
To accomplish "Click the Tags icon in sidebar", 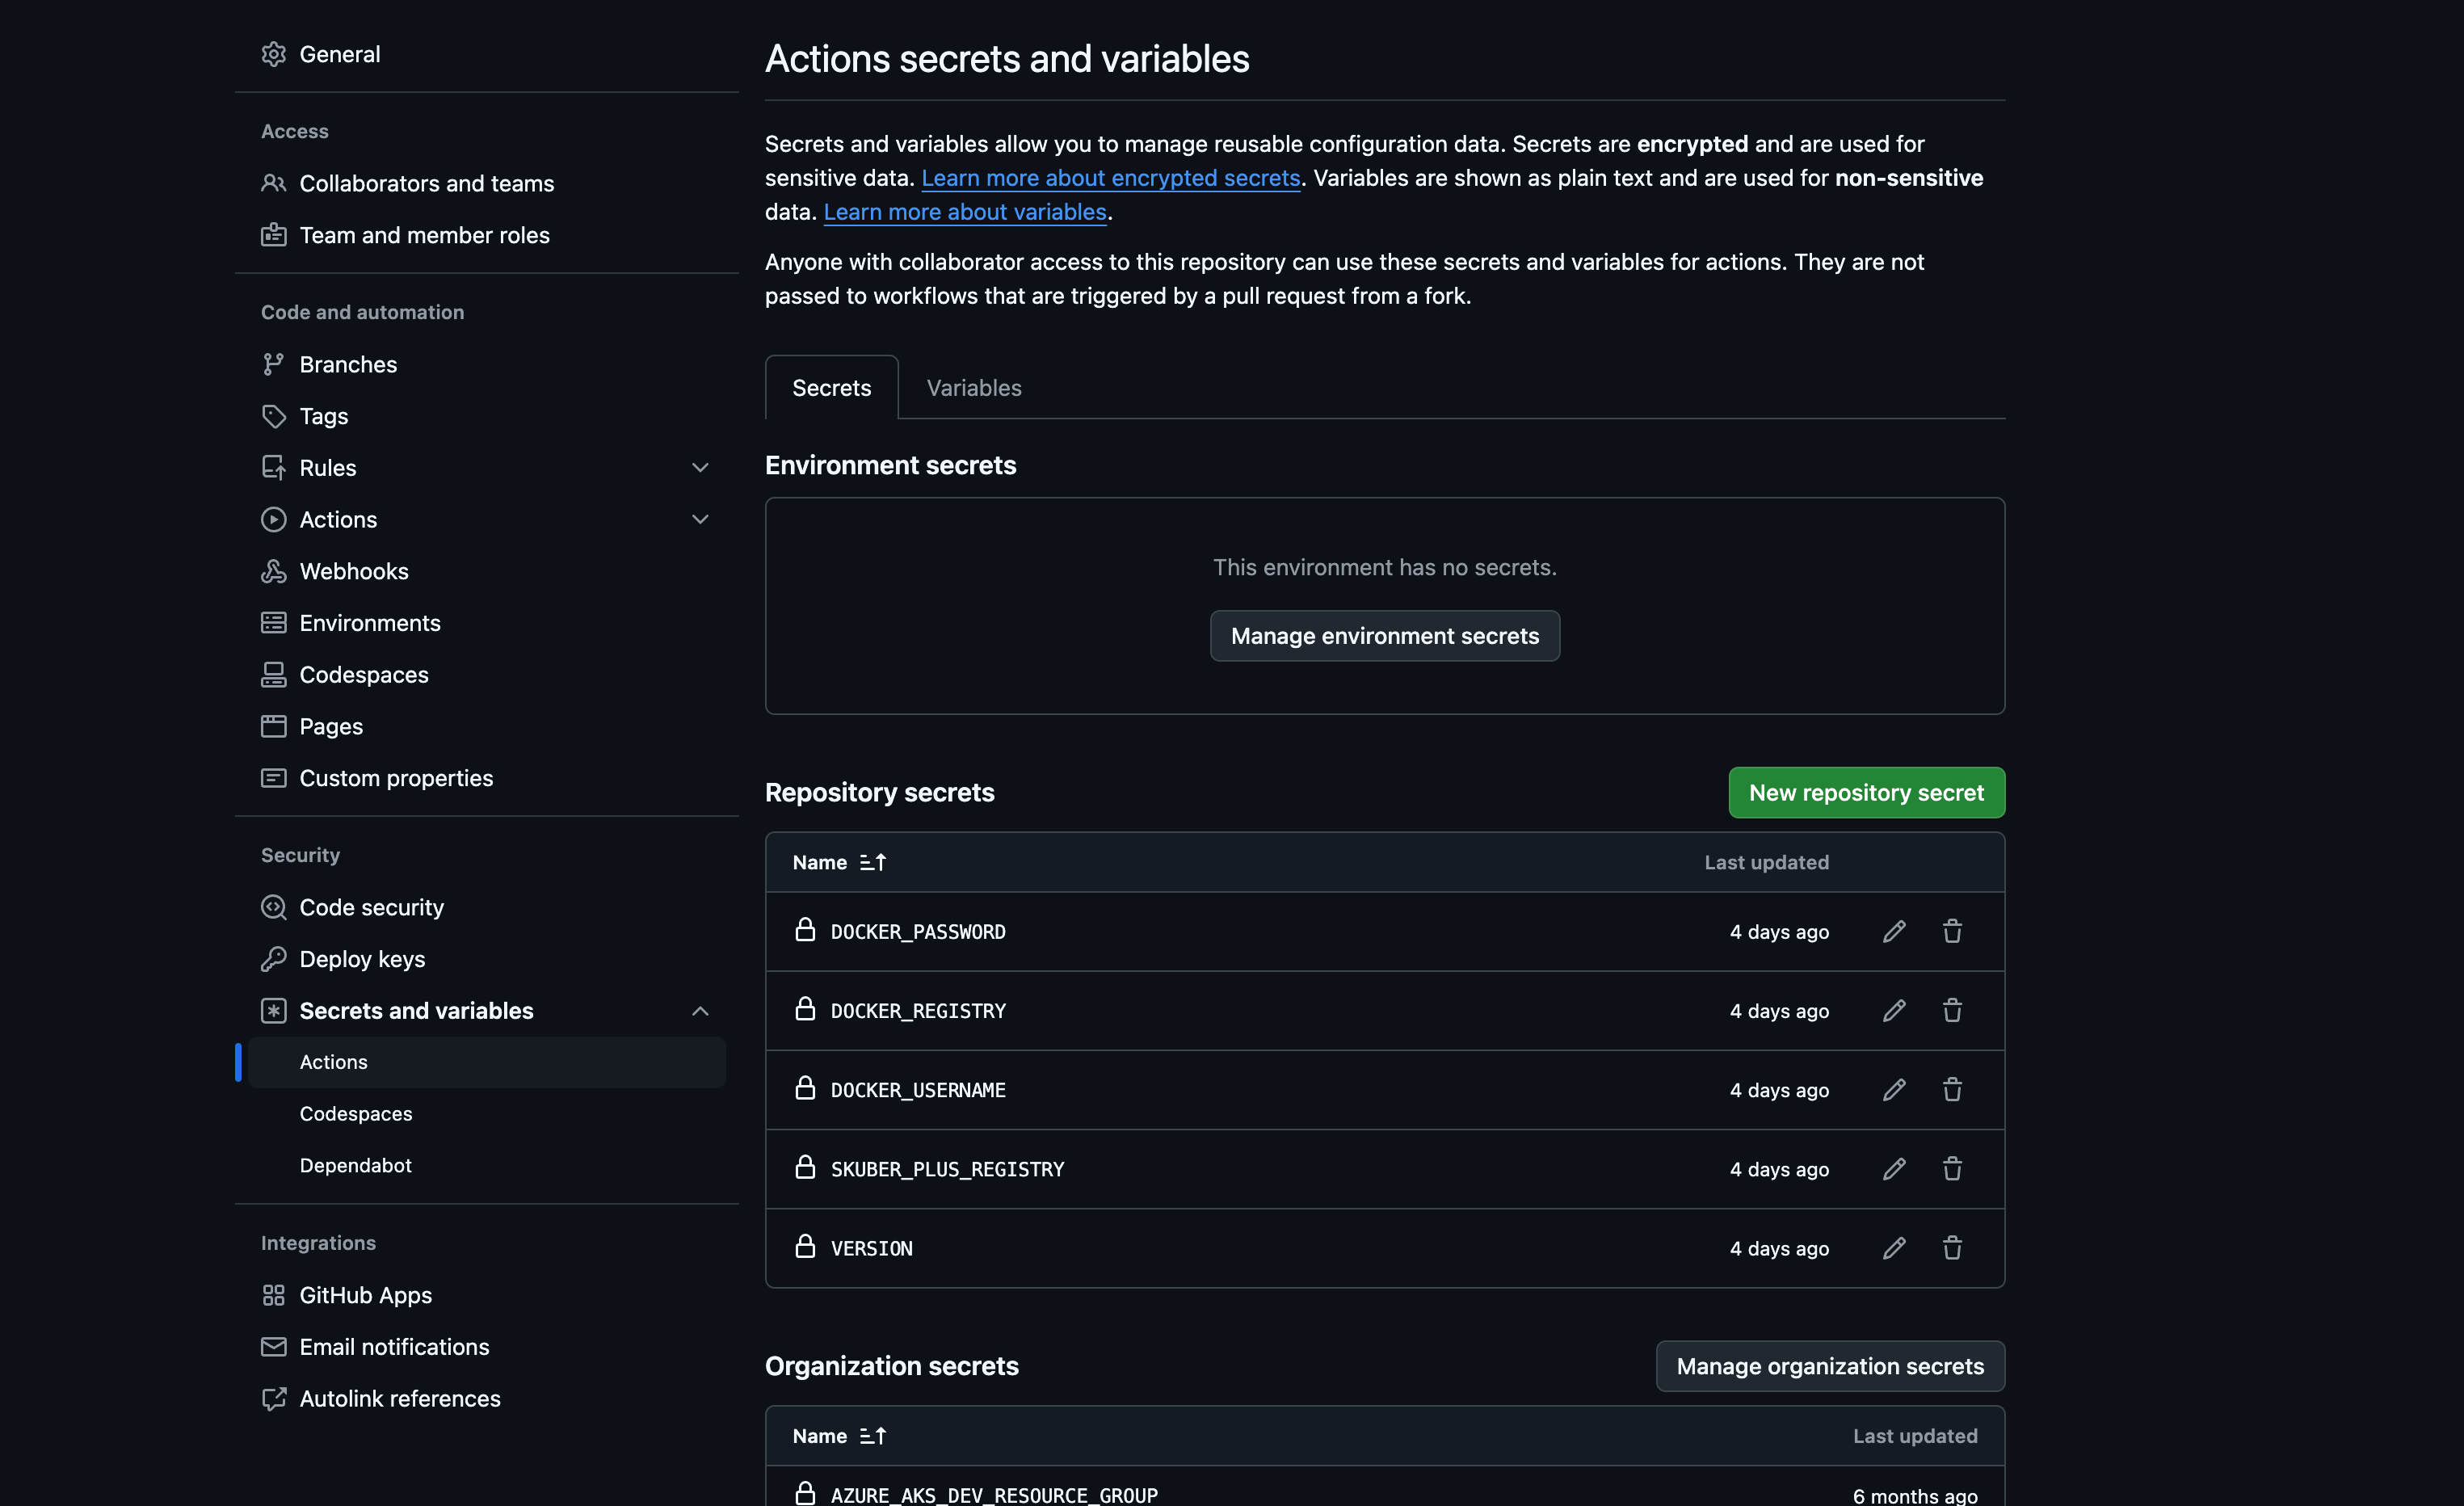I will tap(273, 416).
